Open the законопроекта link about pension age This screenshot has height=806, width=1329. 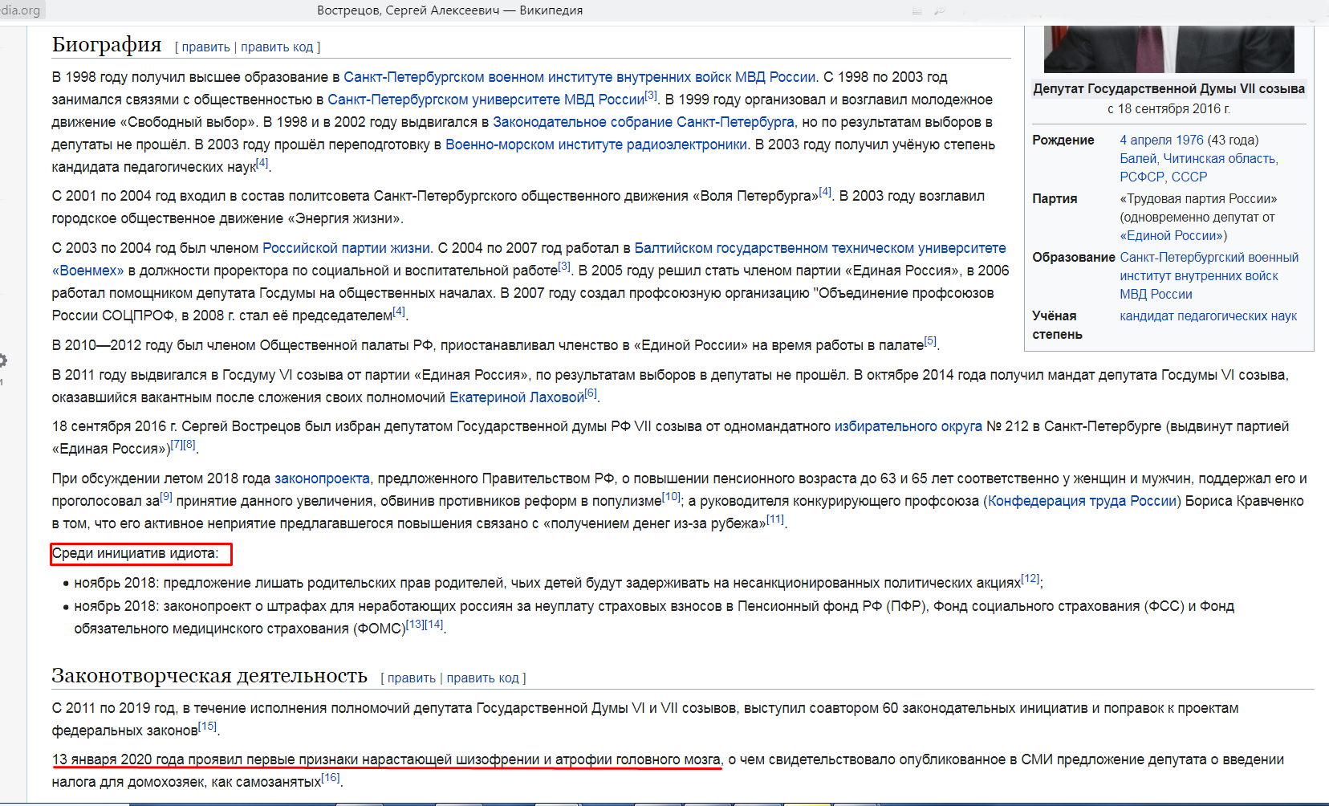[322, 478]
